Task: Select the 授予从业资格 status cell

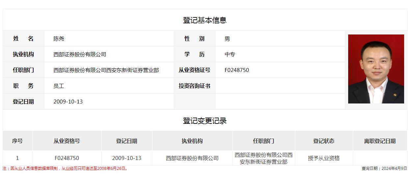Action: (x=323, y=158)
